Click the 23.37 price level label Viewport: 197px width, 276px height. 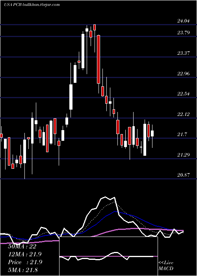click(x=184, y=53)
